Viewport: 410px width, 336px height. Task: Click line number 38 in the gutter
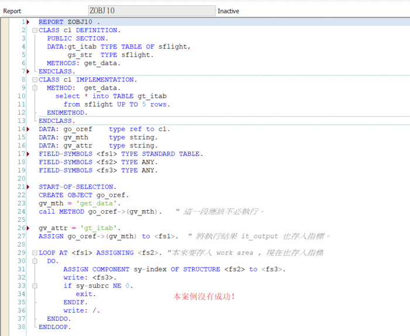[x=20, y=327]
